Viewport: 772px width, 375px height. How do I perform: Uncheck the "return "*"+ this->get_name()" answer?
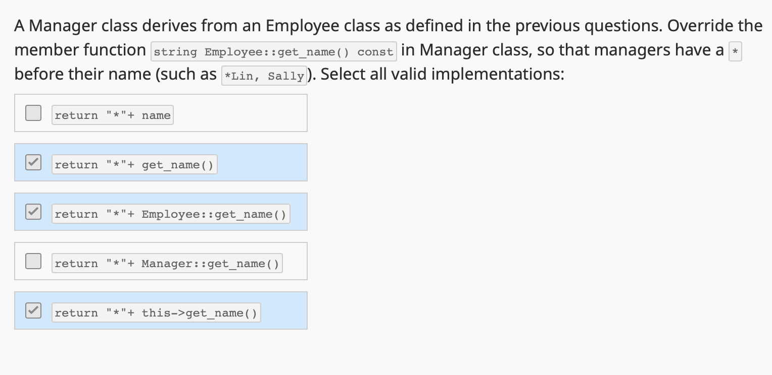point(33,310)
